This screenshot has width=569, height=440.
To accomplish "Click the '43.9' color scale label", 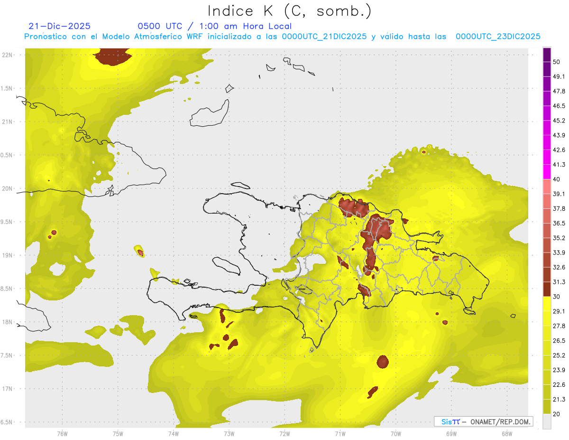I will tap(559, 135).
